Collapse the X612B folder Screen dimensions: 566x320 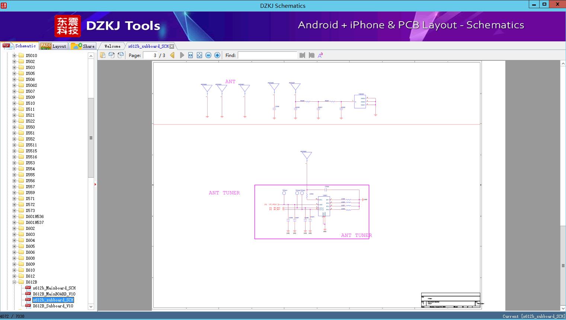pyautogui.click(x=14, y=282)
